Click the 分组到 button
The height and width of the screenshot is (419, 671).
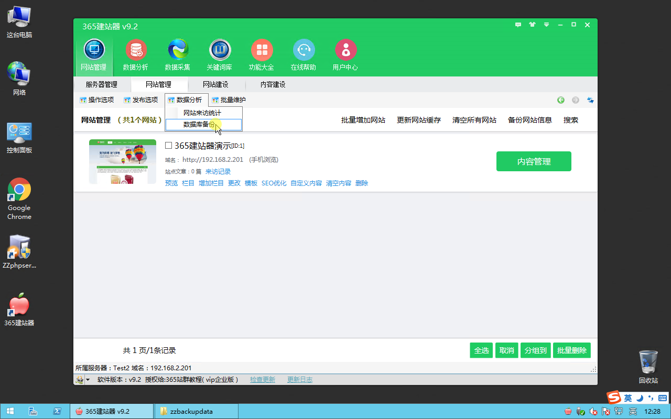point(536,350)
